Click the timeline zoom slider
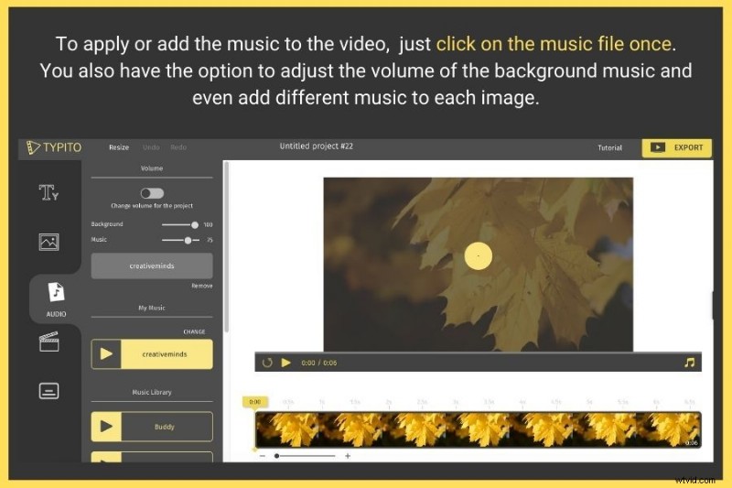This screenshot has height=488, width=732. 306,456
